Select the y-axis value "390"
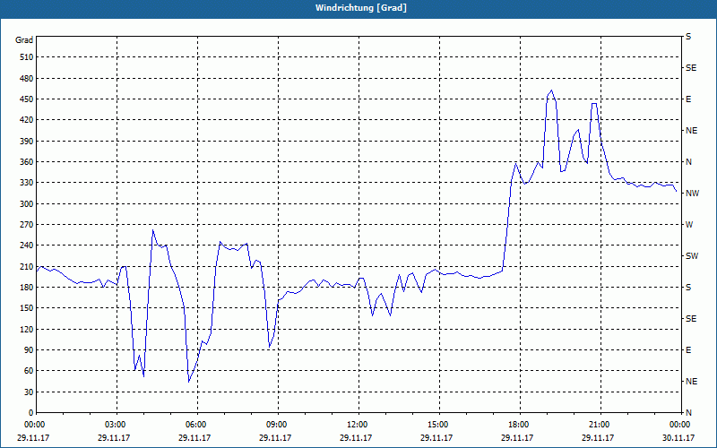The height and width of the screenshot is (448, 717). tap(27, 142)
